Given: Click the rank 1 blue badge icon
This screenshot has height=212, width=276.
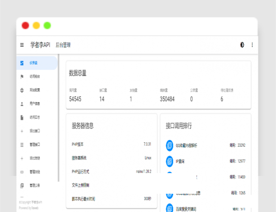Looking at the screenshot, I should point(169,145).
